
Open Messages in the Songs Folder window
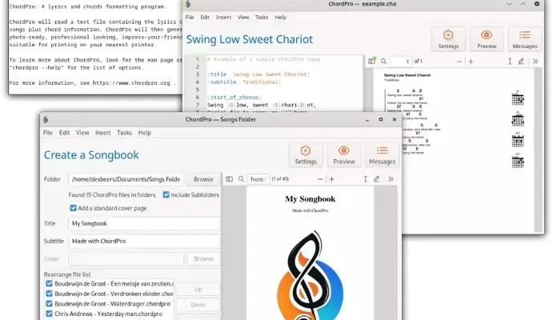pos(382,154)
